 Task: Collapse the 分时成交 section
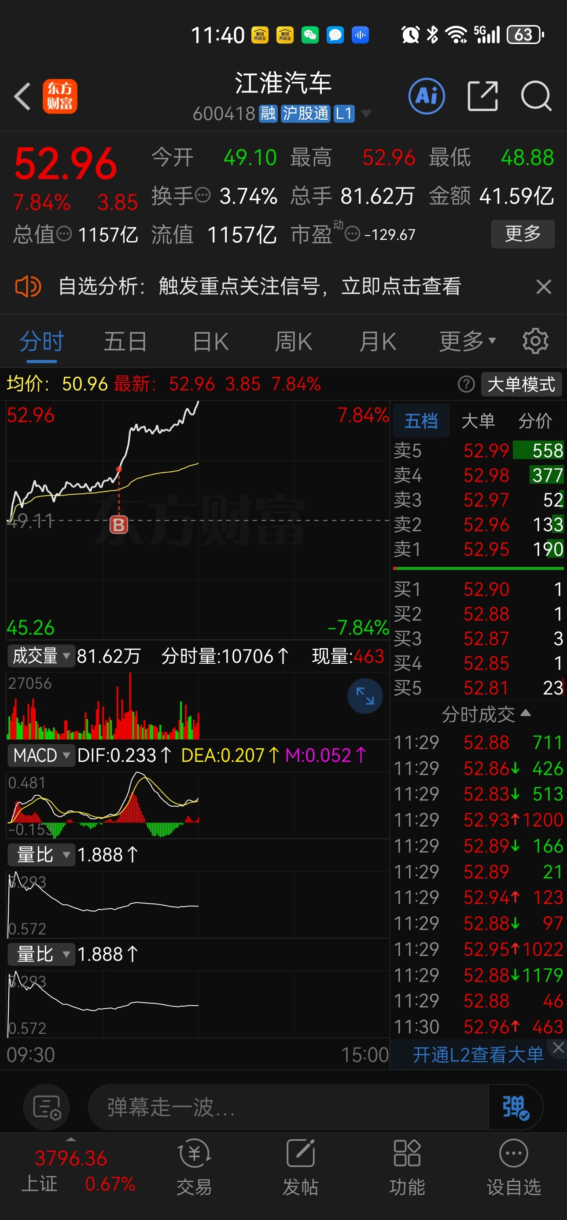(x=486, y=714)
